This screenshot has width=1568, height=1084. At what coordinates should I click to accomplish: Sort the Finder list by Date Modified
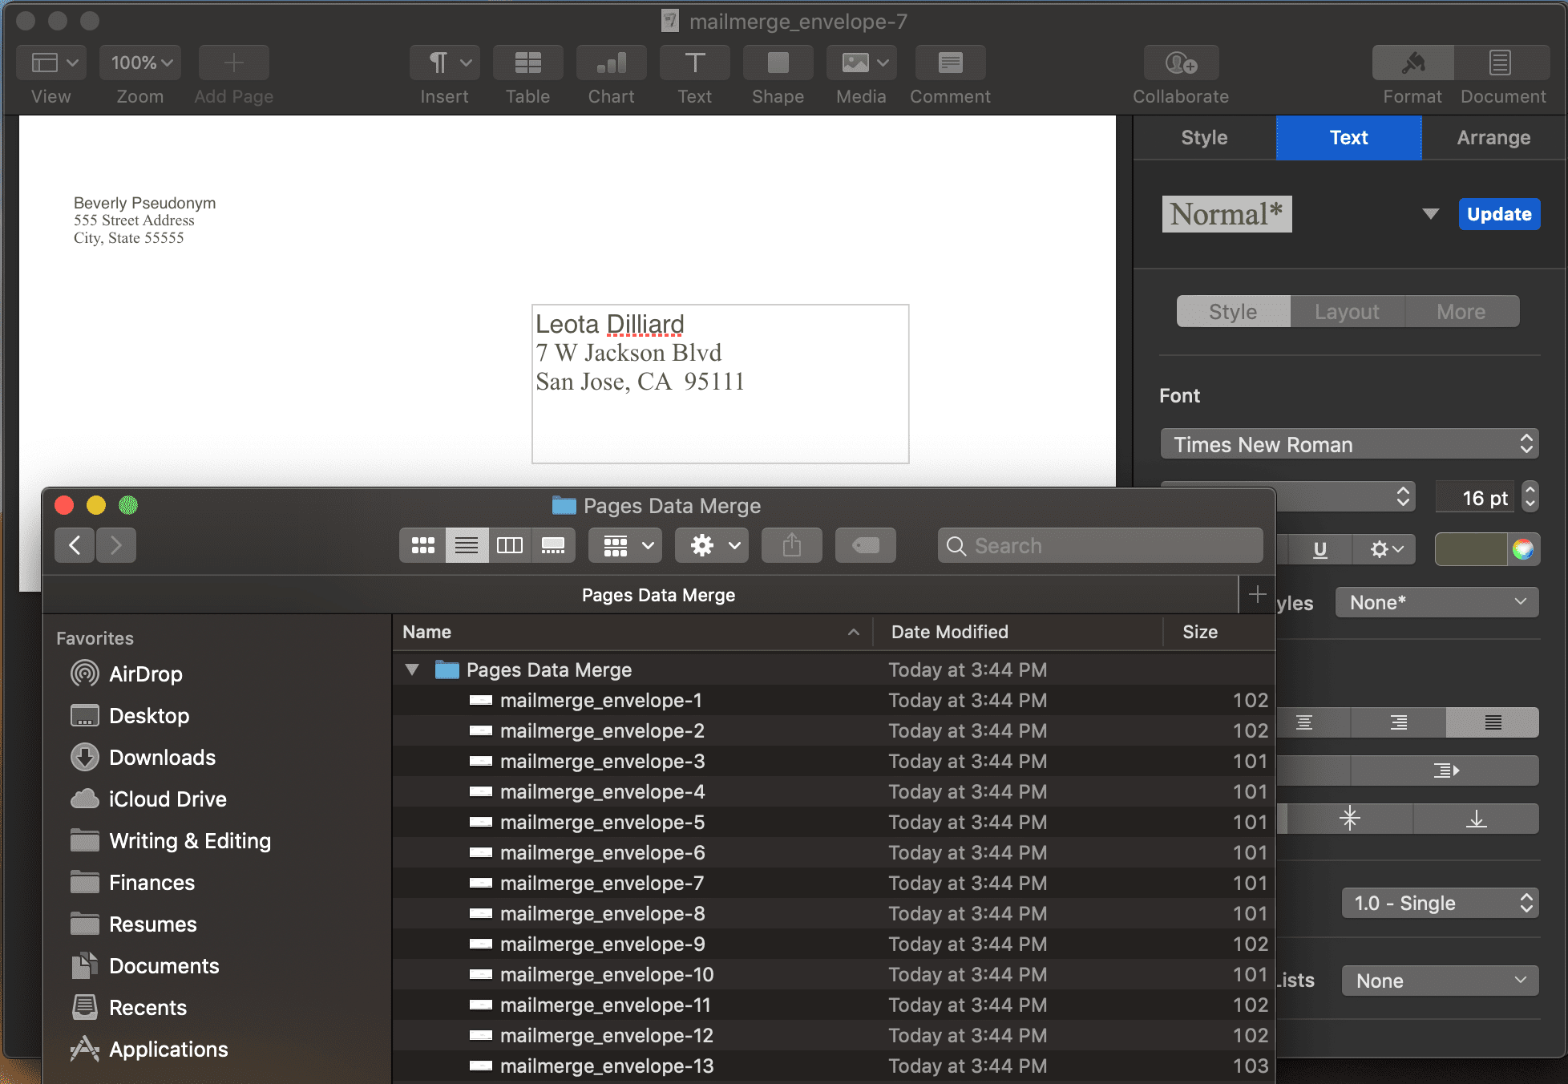pos(1018,632)
